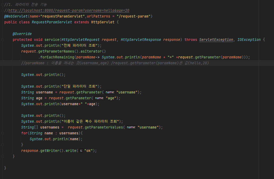Click the service method closing fold marker
This screenshot has height=179, width=274.
2,156
